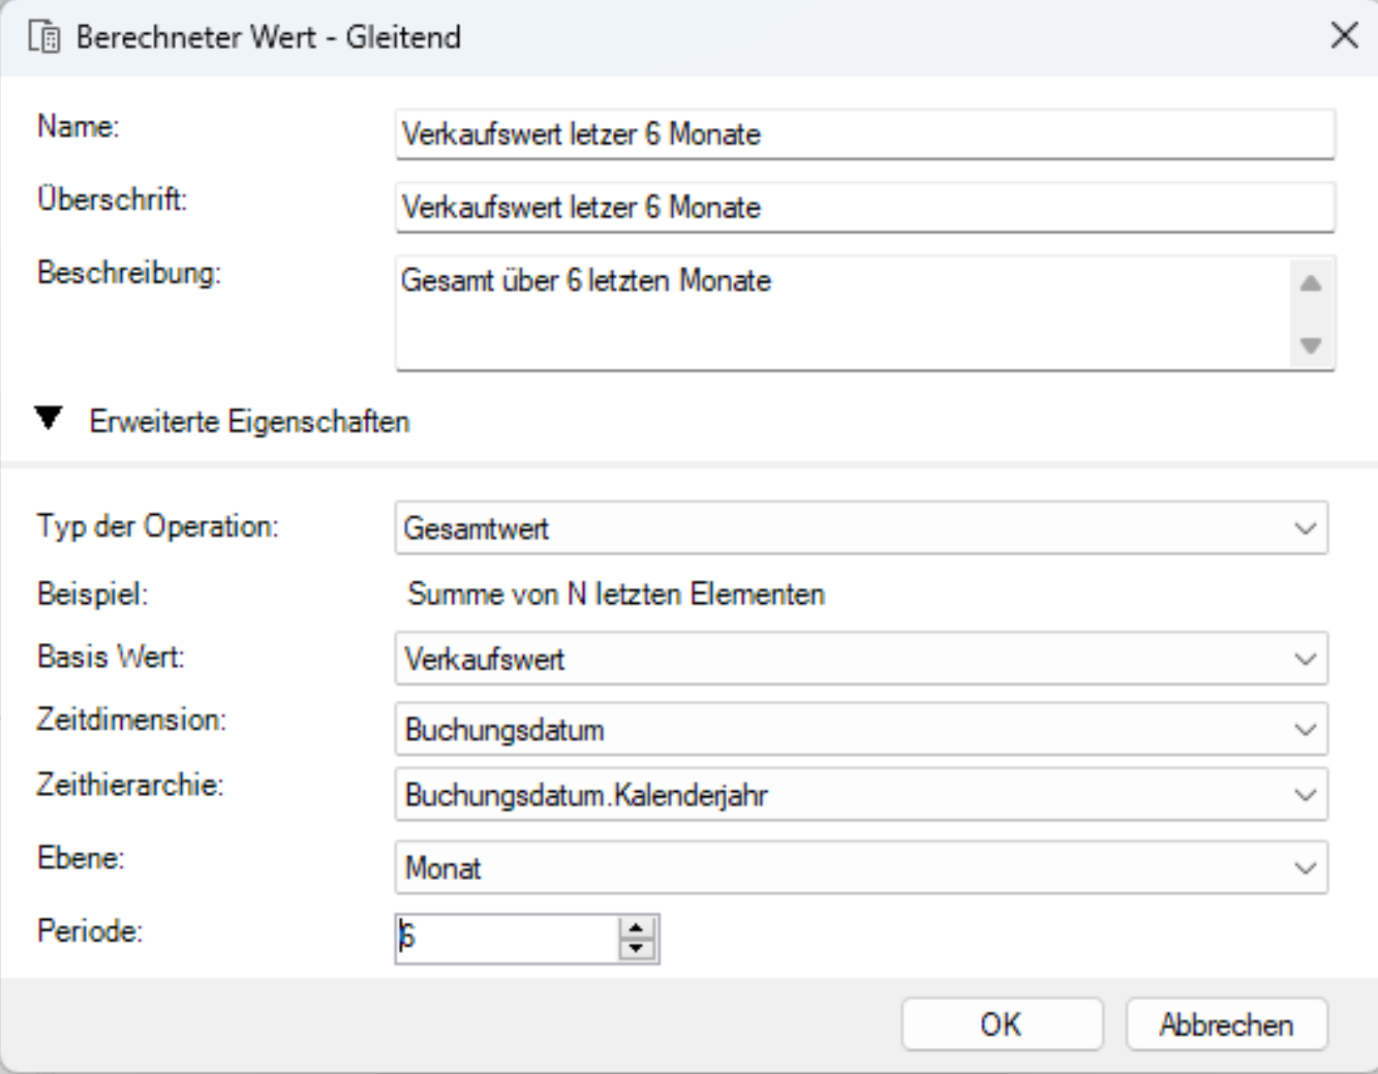Click the Abbrechen button
The image size is (1378, 1074).
click(1226, 1025)
